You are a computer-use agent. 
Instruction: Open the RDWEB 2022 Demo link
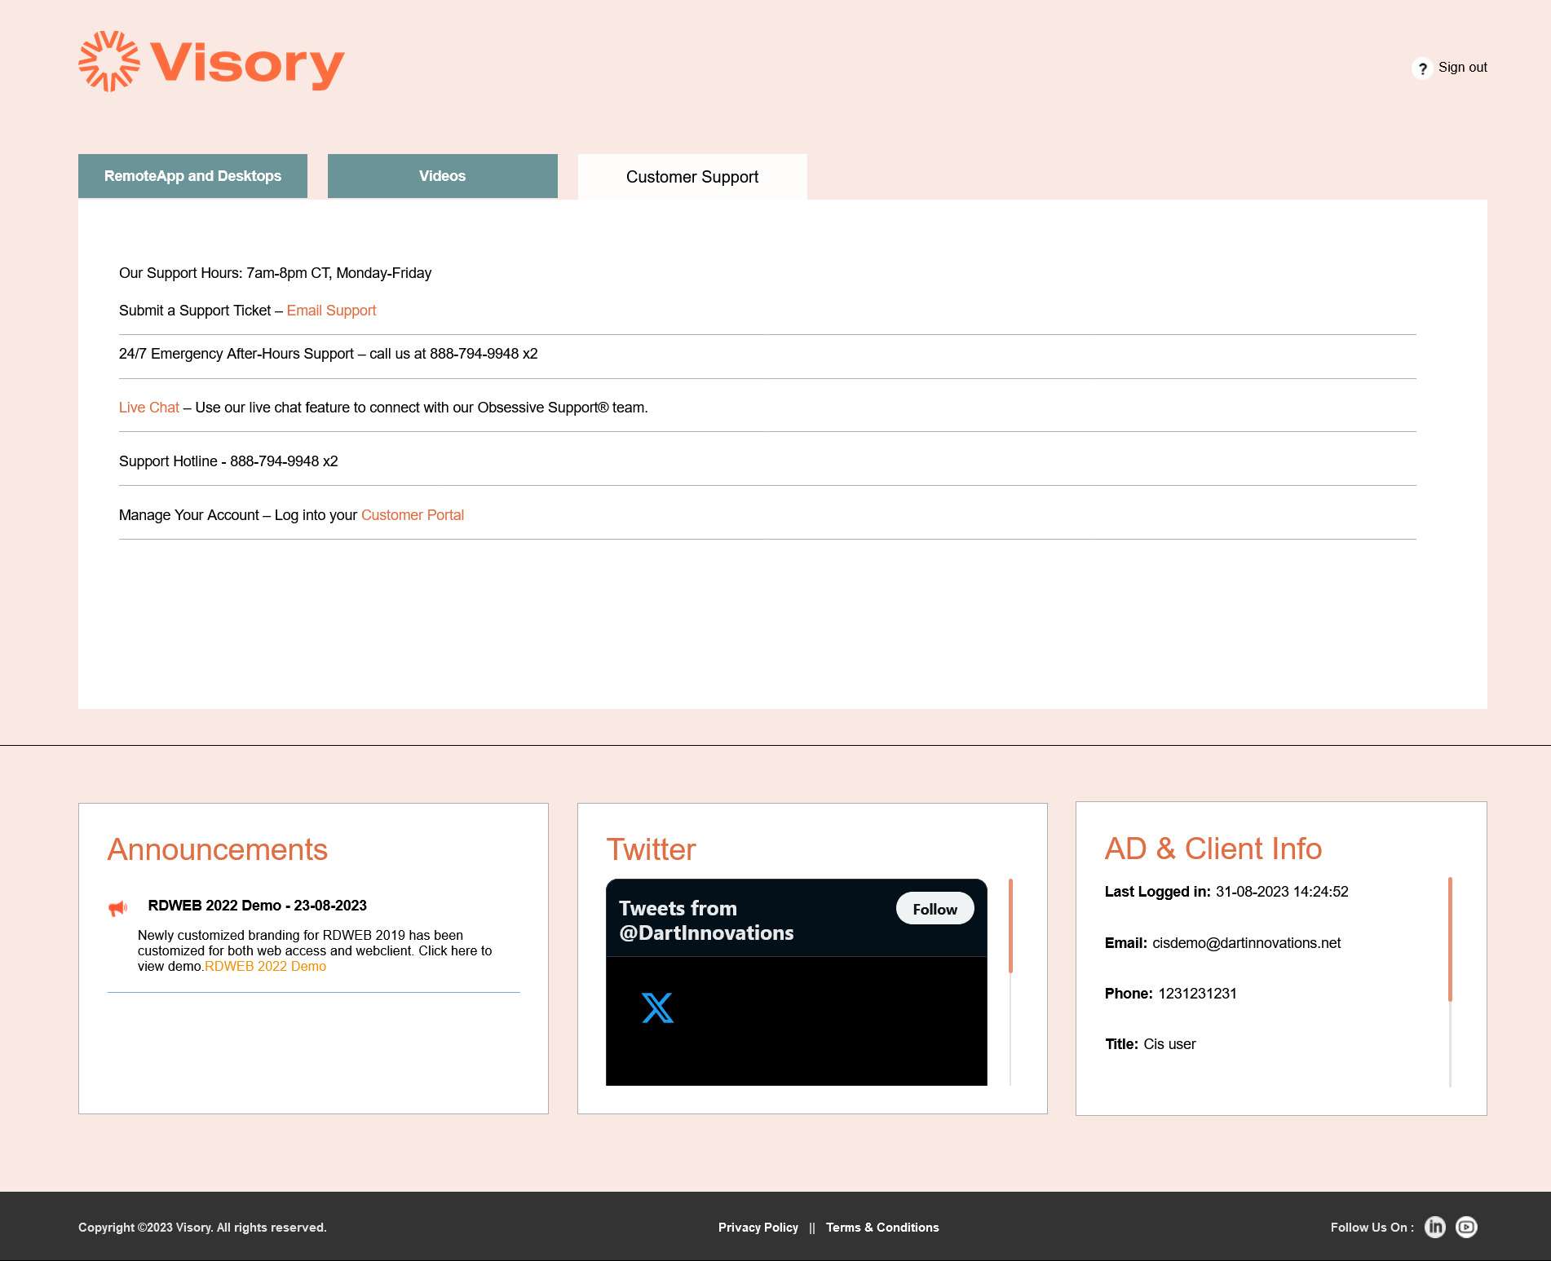click(265, 966)
